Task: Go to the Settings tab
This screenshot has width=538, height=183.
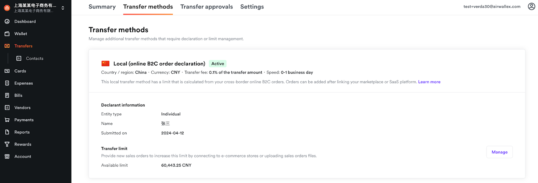Action: point(252,7)
